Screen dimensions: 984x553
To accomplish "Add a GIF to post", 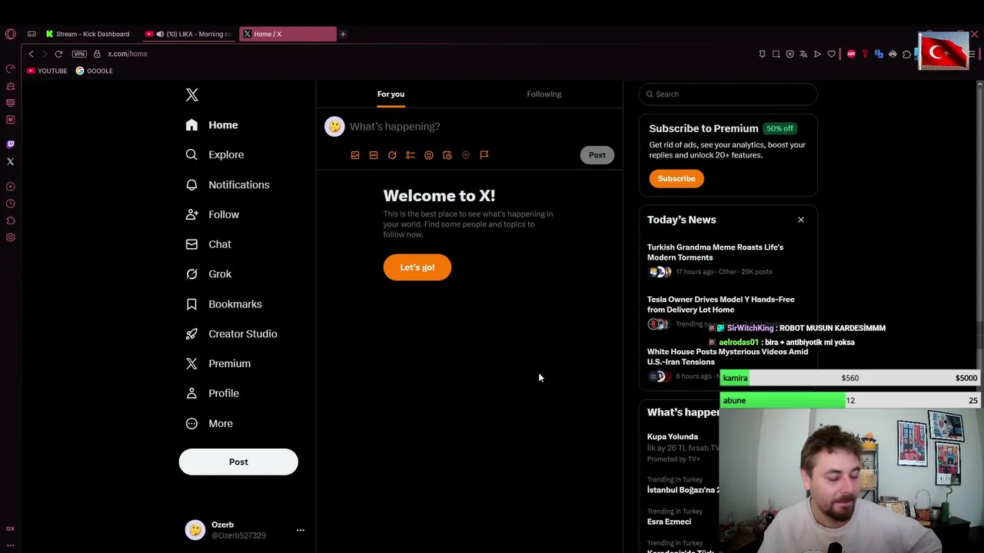I will point(374,155).
